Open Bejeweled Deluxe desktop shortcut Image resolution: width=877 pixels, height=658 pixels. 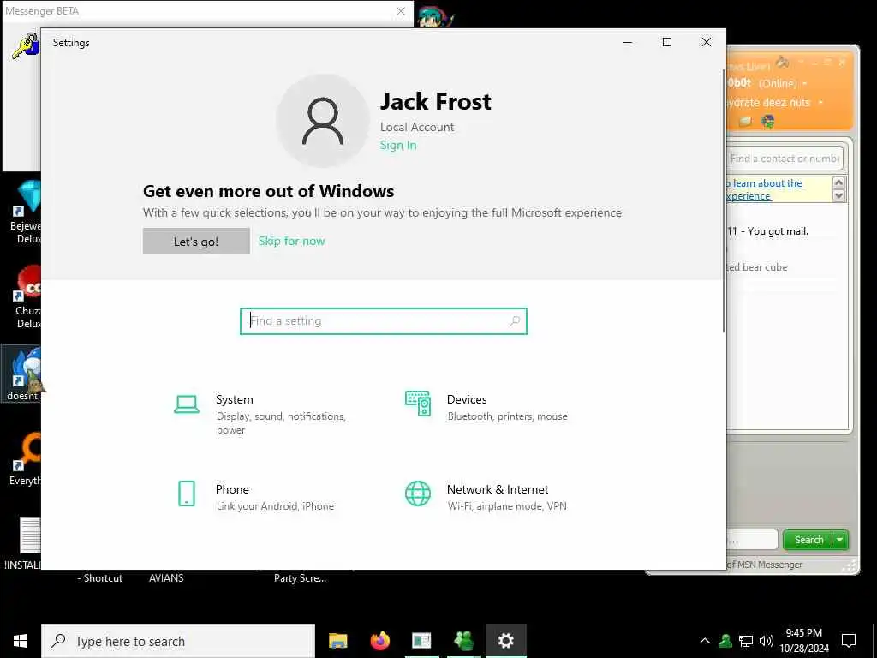(26, 212)
